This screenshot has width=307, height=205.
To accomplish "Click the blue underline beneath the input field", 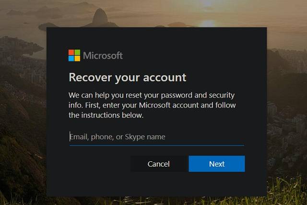I will pyautogui.click(x=156, y=145).
